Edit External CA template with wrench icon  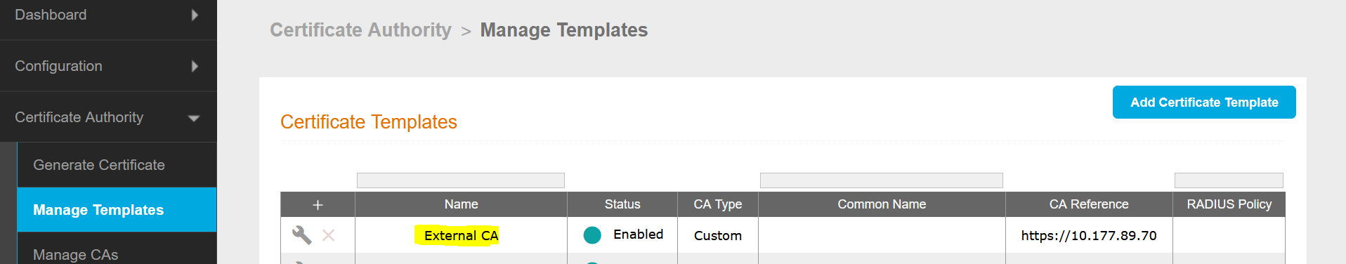click(x=302, y=235)
